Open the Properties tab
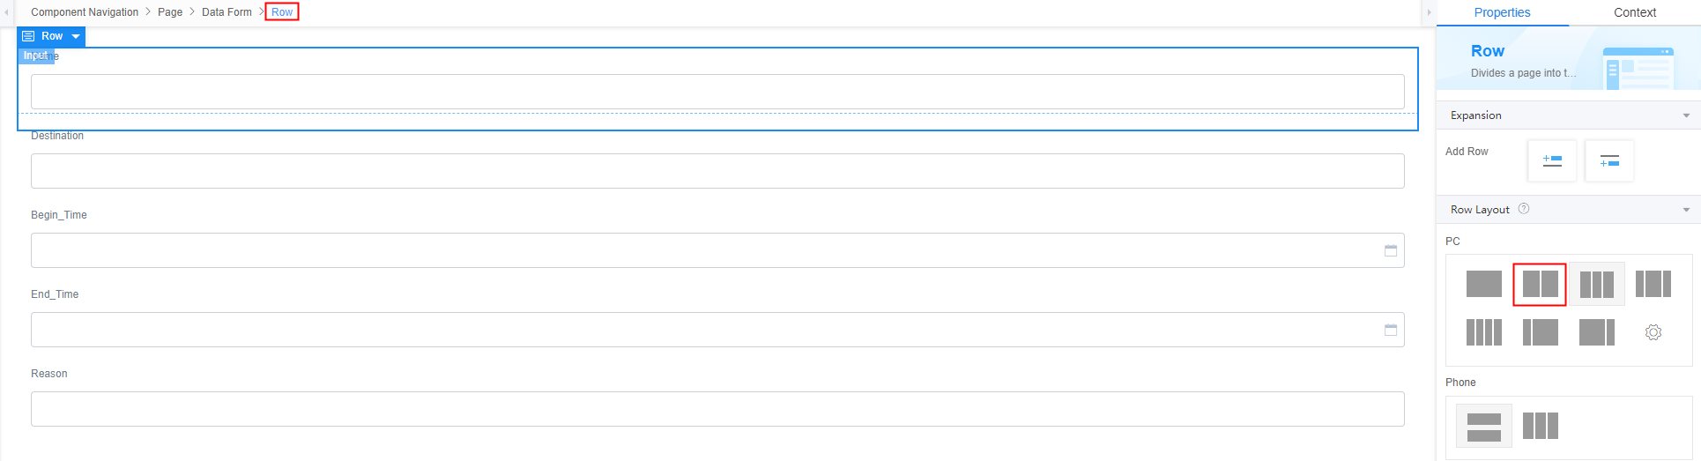 click(x=1502, y=12)
